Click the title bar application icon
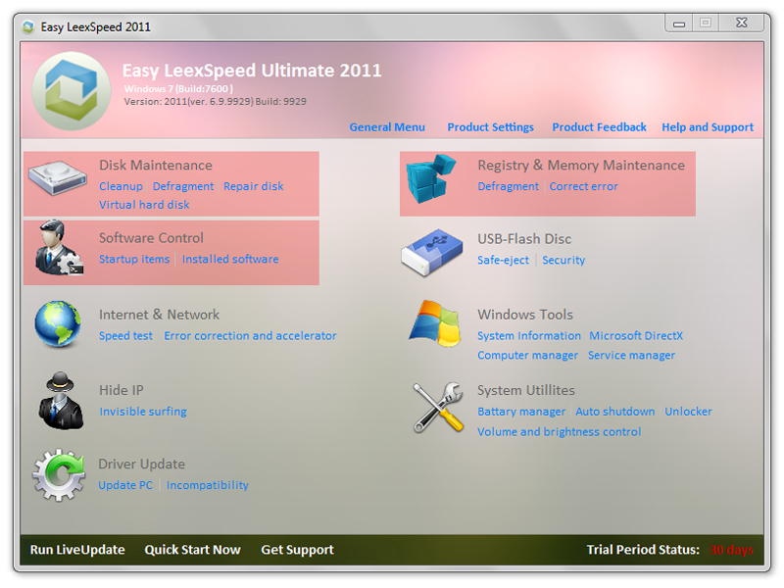The width and height of the screenshot is (784, 588). tap(28, 26)
